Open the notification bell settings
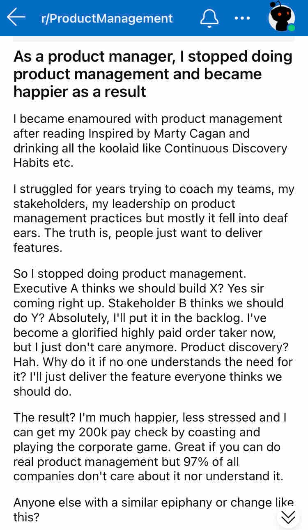 coord(209,18)
